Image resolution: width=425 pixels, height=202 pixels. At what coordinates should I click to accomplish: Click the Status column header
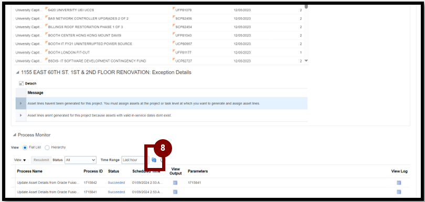(113, 171)
